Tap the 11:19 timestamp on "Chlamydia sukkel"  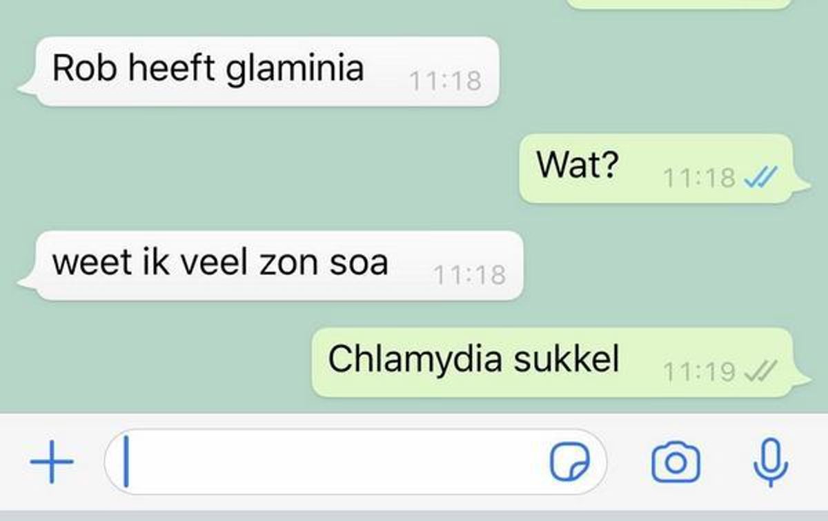coord(700,372)
